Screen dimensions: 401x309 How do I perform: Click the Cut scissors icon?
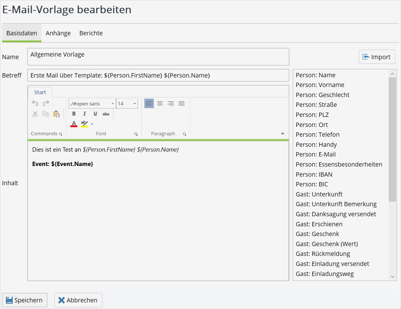[35, 114]
